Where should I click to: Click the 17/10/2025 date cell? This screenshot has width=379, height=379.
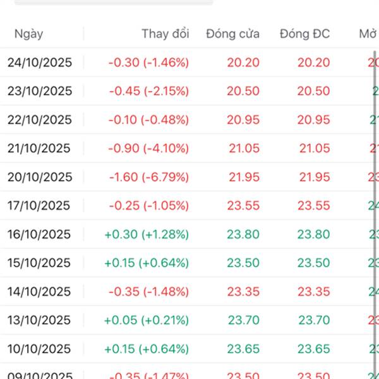pyautogui.click(x=40, y=205)
